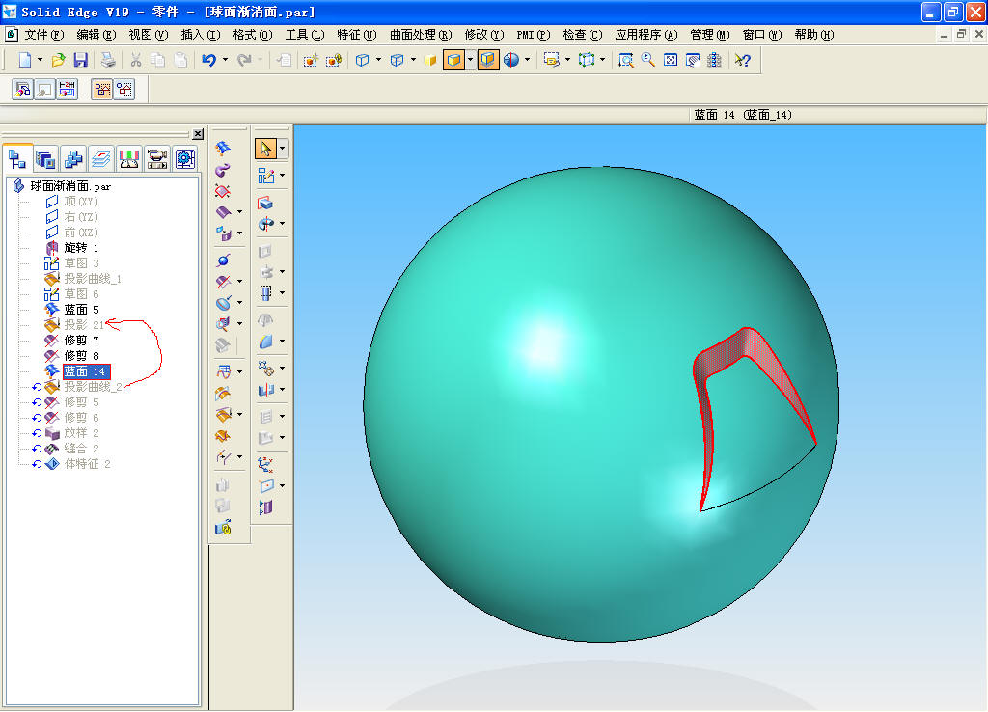Select the 修剪 7 feature
Viewport: 988px width, 712px height.
click(x=81, y=341)
